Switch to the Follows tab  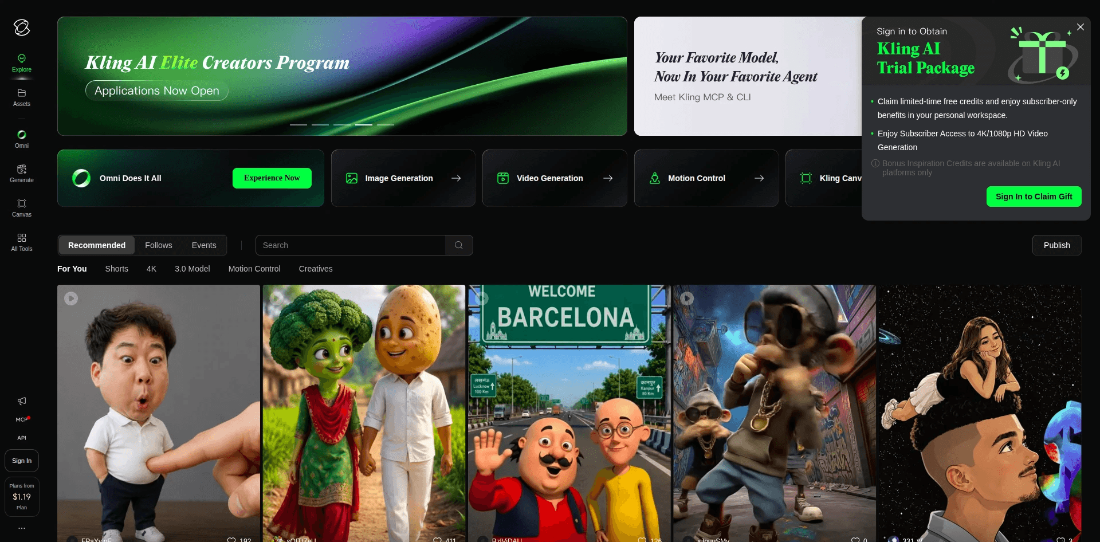[159, 245]
